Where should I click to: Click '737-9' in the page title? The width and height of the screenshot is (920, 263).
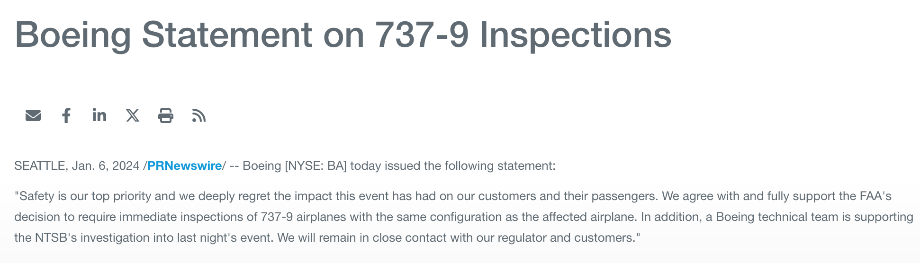pos(422,35)
